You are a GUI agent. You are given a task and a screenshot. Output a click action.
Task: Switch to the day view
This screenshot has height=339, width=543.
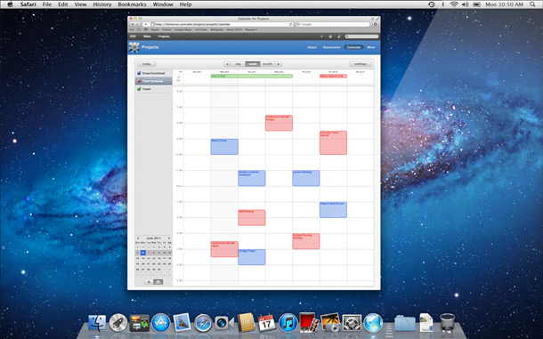[x=238, y=64]
